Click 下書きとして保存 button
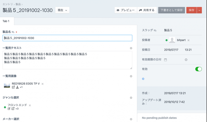The height and width of the screenshot is (122, 207). pyautogui.click(x=172, y=10)
